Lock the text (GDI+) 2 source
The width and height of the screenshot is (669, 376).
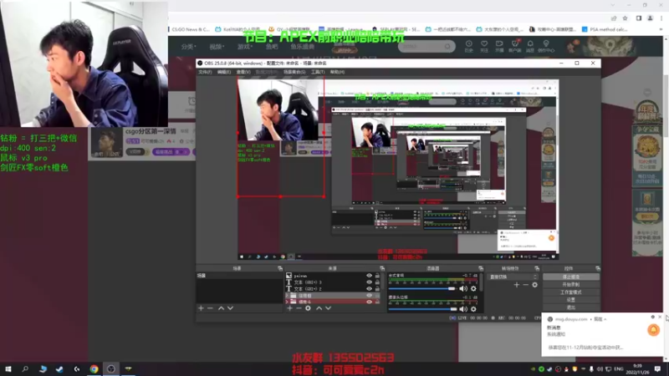click(377, 288)
